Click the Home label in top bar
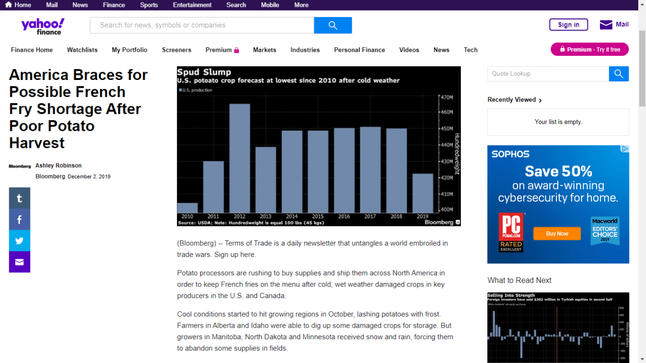 click(23, 5)
